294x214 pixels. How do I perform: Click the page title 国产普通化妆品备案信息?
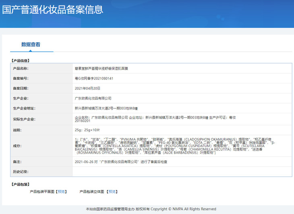click(x=53, y=10)
